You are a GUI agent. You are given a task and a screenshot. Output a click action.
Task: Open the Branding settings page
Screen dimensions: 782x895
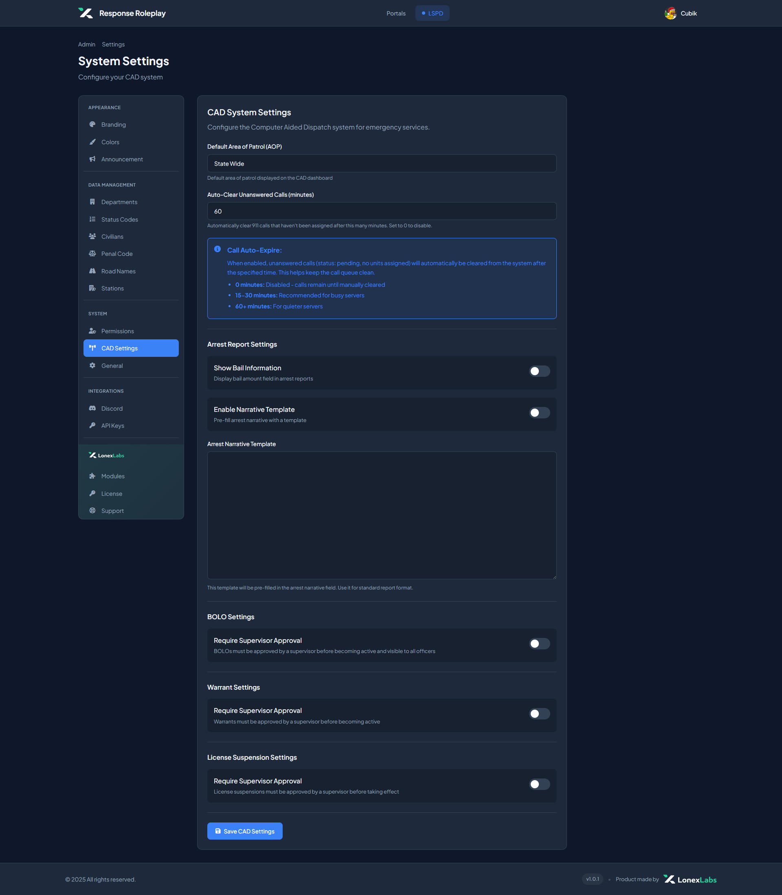(131, 124)
